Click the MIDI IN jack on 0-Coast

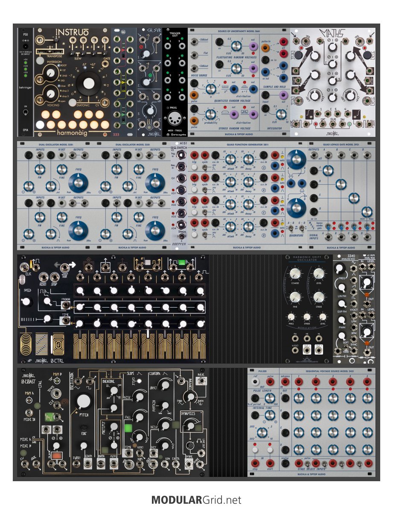[x=29, y=413]
